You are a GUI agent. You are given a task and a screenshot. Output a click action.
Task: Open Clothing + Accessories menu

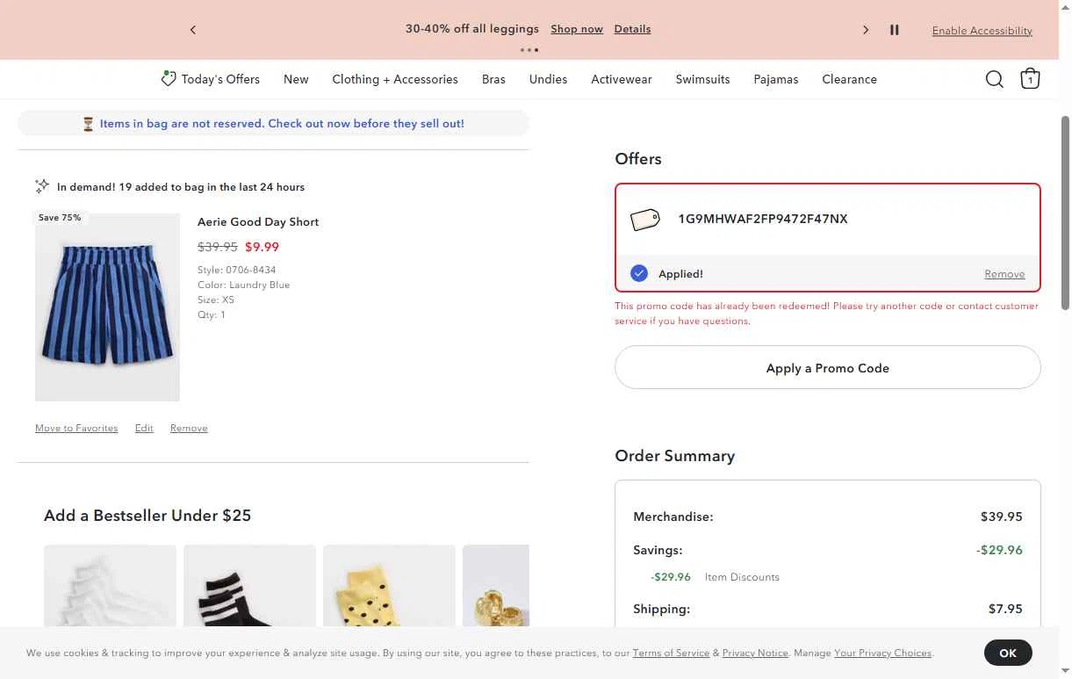tap(395, 79)
